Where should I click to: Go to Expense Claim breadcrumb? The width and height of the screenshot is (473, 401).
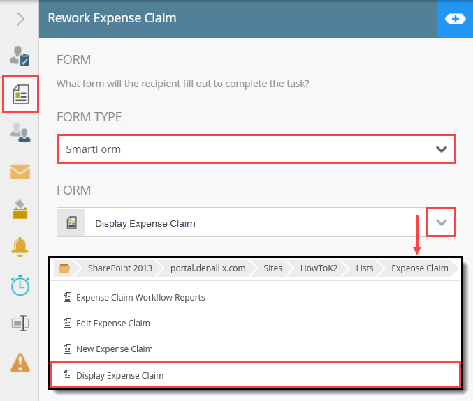pos(420,268)
